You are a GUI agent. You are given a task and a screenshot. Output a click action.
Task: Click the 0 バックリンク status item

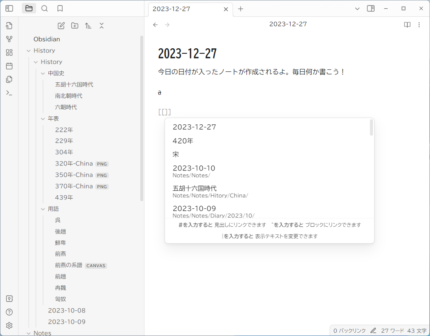349,331
